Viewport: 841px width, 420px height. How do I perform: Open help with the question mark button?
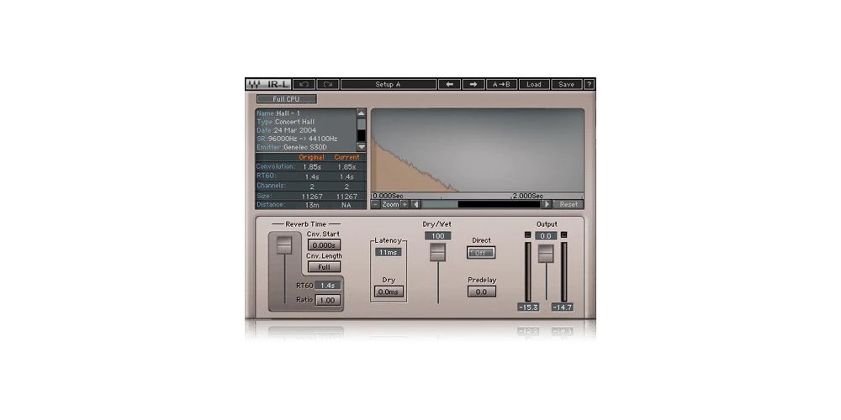coord(589,85)
